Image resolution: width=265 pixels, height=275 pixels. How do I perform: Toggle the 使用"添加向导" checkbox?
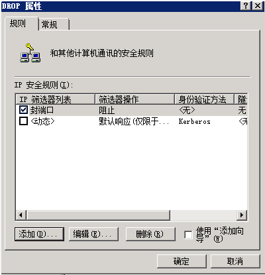[x=188, y=235]
